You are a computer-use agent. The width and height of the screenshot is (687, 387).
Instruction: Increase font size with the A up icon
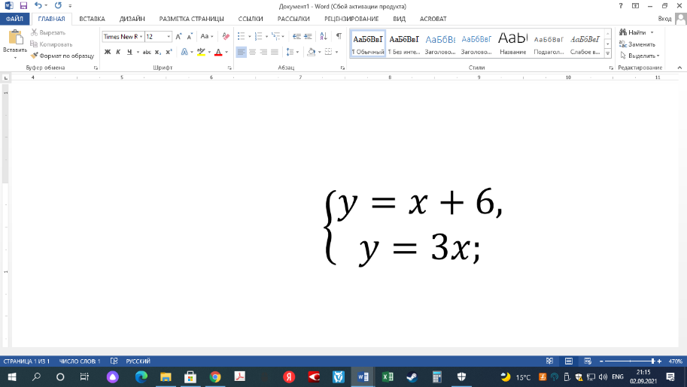click(x=178, y=36)
